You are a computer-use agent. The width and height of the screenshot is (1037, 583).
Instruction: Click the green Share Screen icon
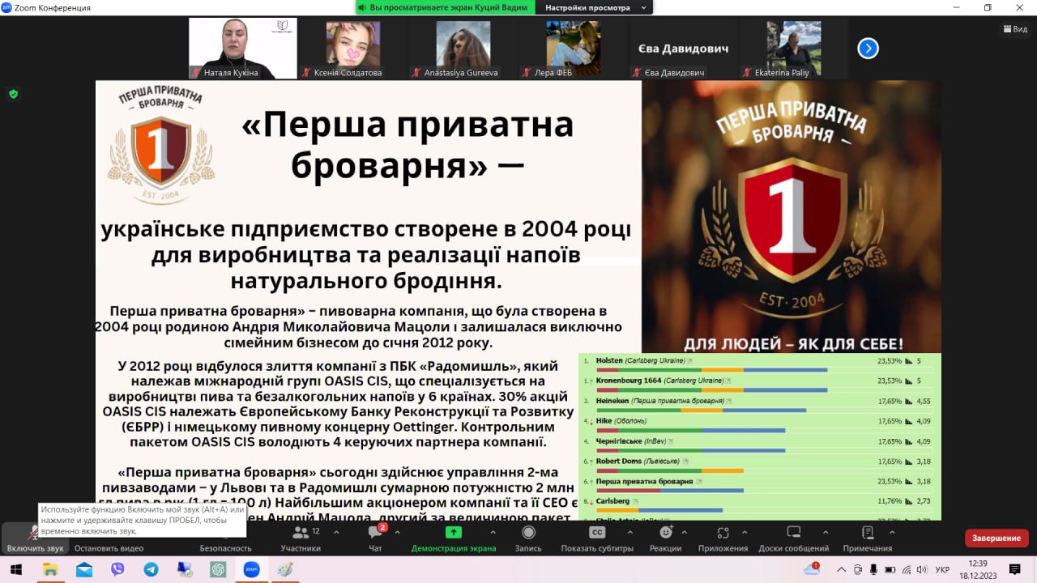click(454, 533)
